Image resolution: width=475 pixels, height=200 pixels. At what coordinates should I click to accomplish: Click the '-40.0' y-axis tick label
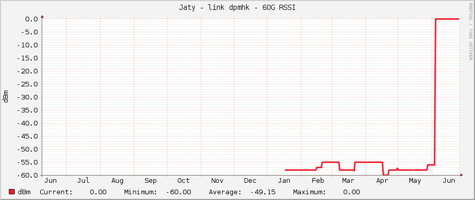[28, 123]
